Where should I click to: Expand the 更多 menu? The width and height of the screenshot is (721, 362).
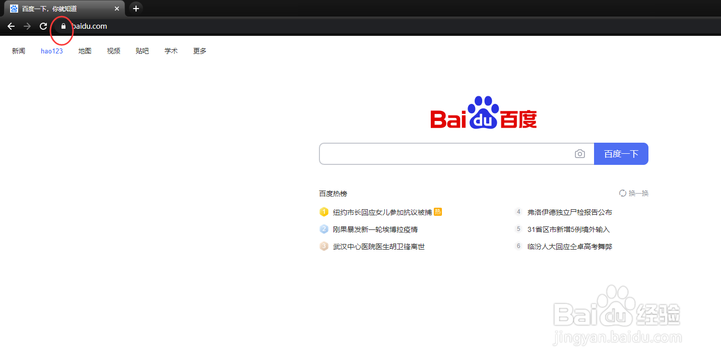[200, 51]
